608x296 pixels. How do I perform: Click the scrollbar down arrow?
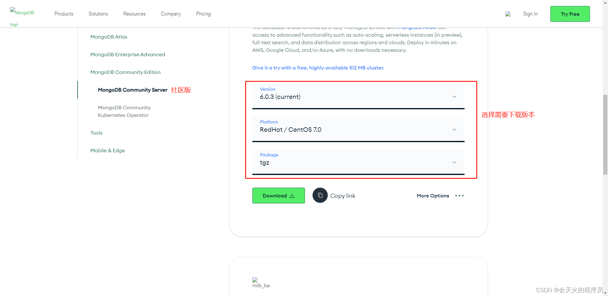pos(605,293)
